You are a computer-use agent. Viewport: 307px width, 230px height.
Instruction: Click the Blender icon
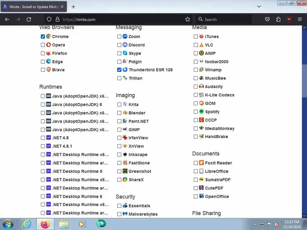(x=125, y=113)
